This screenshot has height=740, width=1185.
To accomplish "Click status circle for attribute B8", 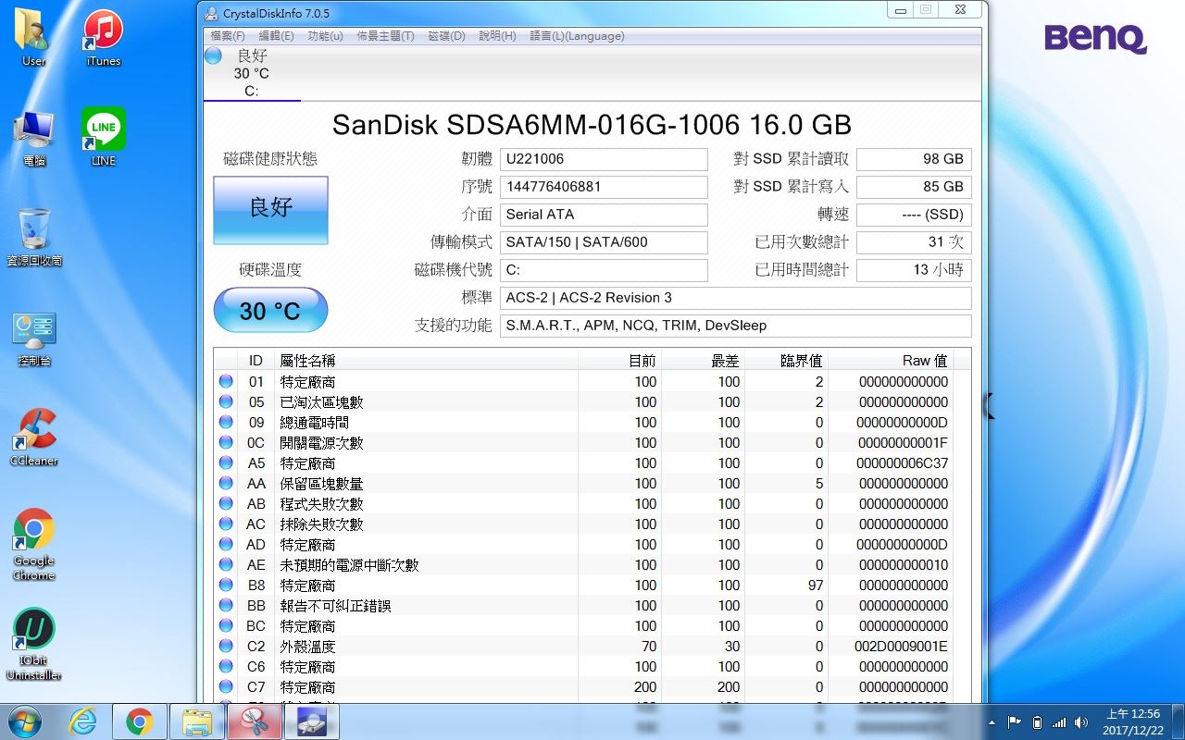I will point(226,585).
